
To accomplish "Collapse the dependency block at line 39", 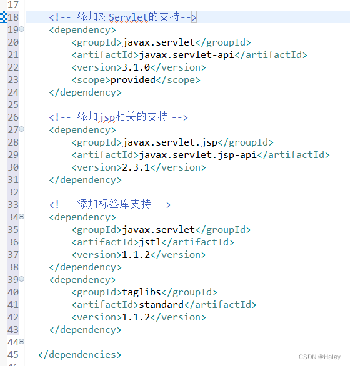I will [21, 279].
